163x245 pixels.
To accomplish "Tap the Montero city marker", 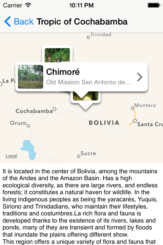I will click(x=133, y=108).
